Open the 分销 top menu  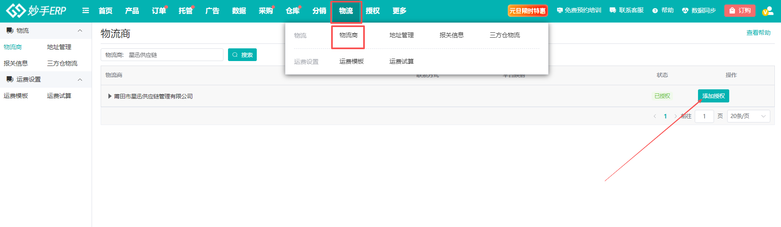pos(319,11)
